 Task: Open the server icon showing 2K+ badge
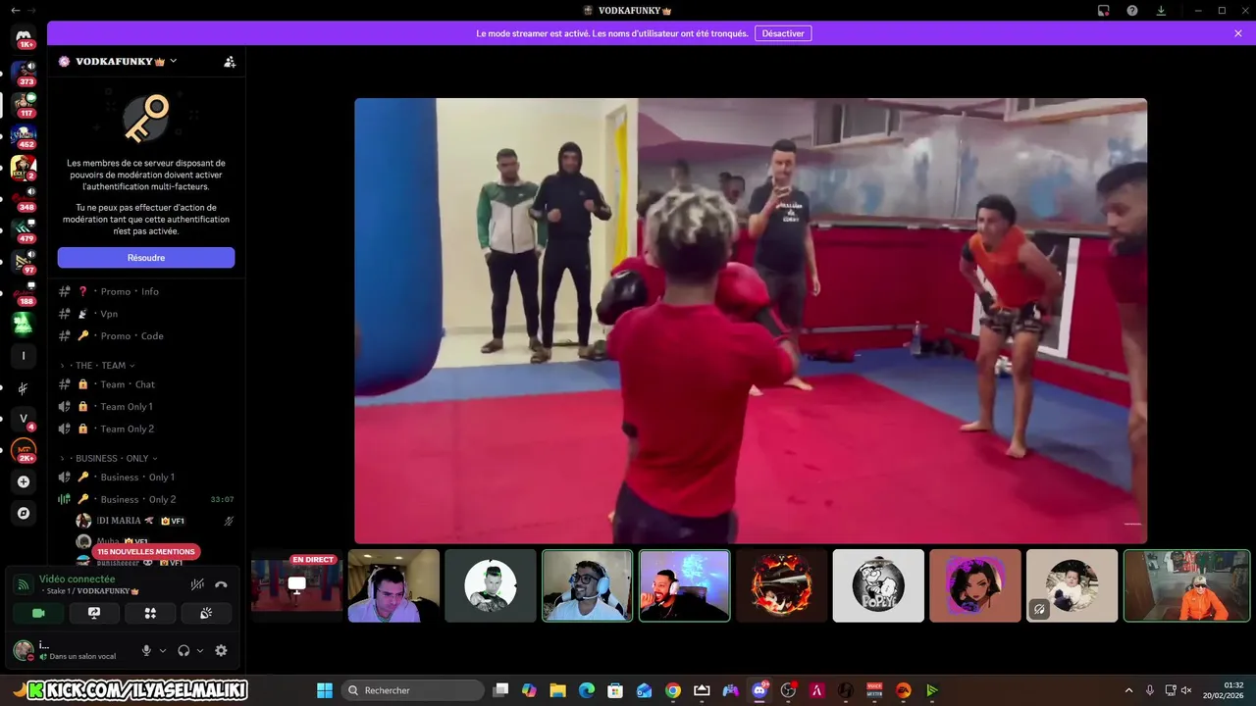pyautogui.click(x=24, y=450)
